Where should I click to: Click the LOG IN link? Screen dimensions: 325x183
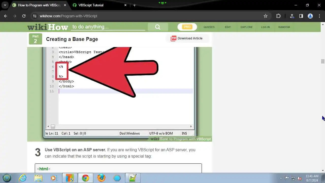(x=265, y=27)
